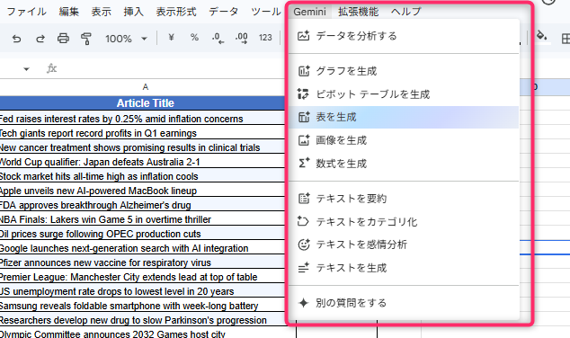Choose ピボット テーブルを生成 menu item
This screenshot has height=338, width=570.
pyautogui.click(x=404, y=94)
